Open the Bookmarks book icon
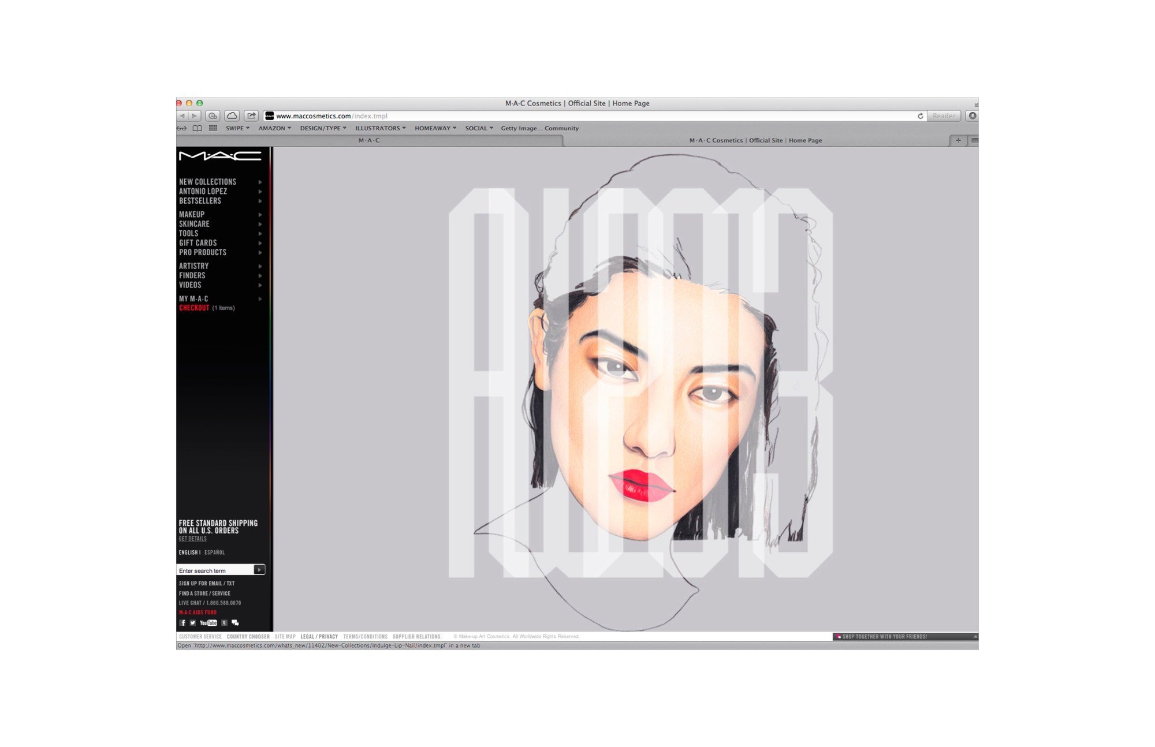 (x=197, y=128)
